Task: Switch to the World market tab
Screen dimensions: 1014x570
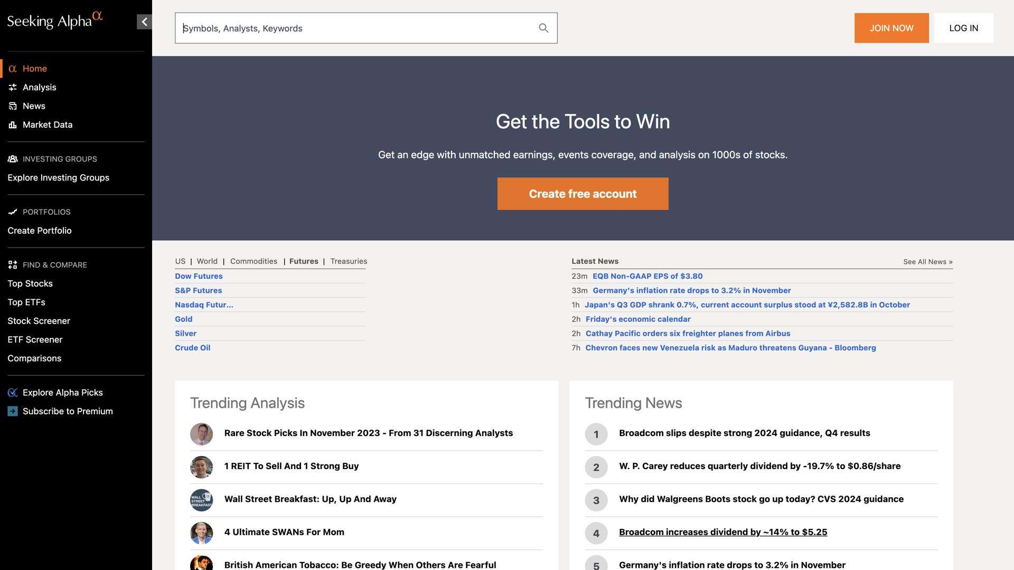Action: pos(207,261)
